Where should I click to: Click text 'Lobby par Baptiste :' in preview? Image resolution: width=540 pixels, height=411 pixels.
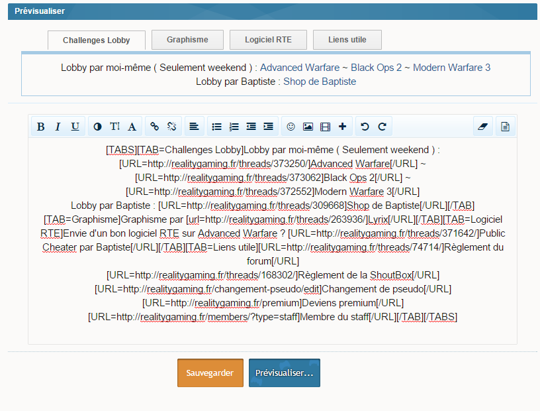click(238, 82)
